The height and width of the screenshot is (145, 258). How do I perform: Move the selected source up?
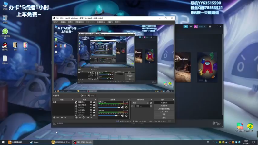tap(88, 117)
